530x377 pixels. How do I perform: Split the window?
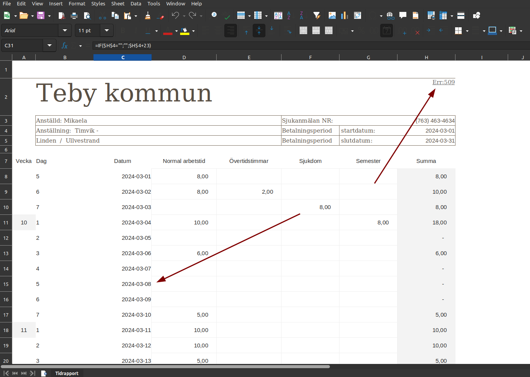tap(461, 15)
